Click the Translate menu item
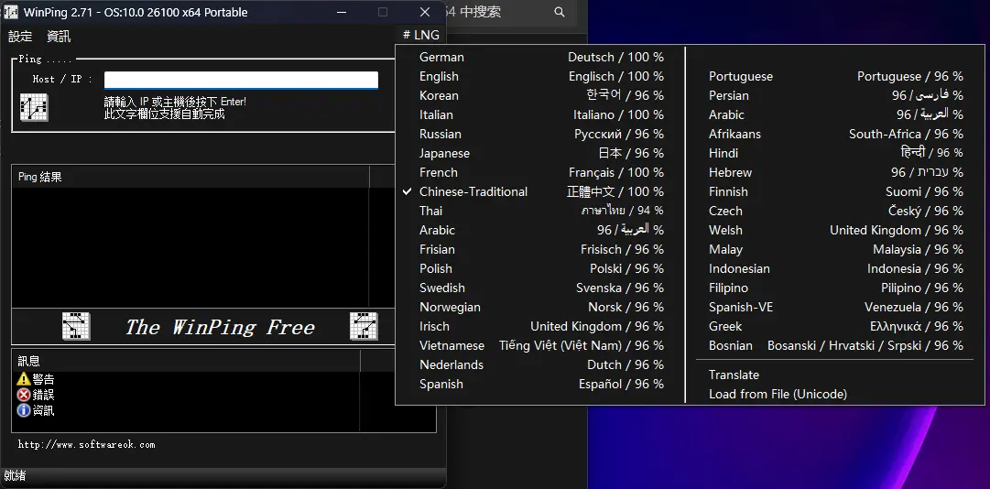Image resolution: width=990 pixels, height=489 pixels. (834, 375)
